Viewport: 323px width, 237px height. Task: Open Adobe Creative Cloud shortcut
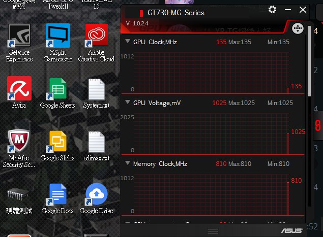(x=96, y=43)
